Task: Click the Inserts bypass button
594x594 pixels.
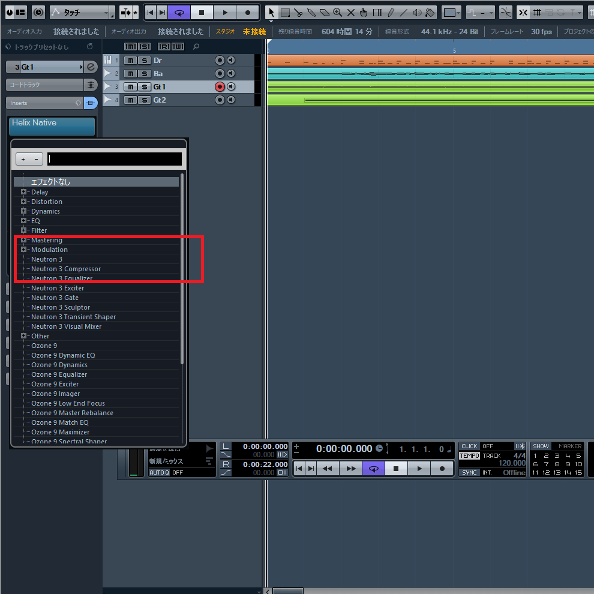Action: coord(91,103)
